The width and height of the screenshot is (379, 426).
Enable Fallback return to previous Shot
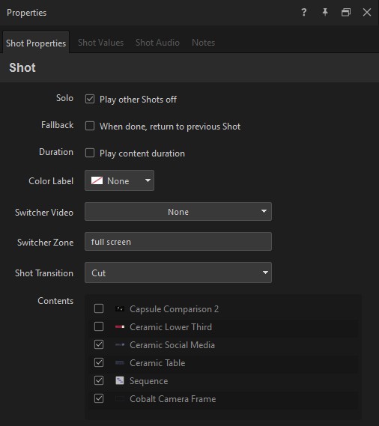[x=90, y=126]
